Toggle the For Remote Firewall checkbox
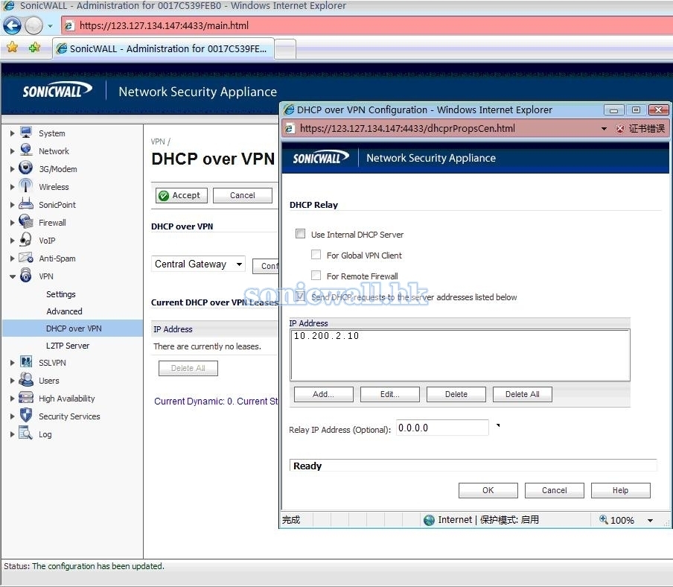The image size is (673, 587). click(316, 276)
